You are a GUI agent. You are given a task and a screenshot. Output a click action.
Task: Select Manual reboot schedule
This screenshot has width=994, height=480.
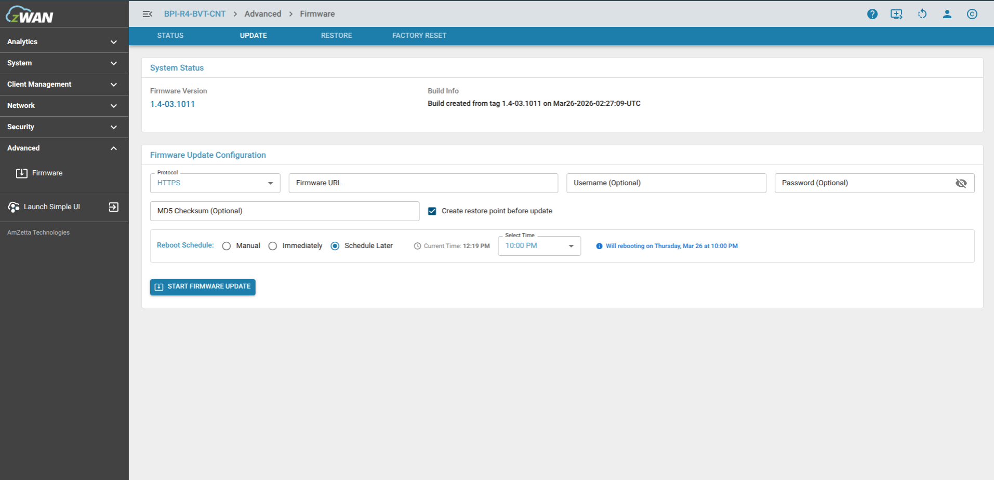226,245
